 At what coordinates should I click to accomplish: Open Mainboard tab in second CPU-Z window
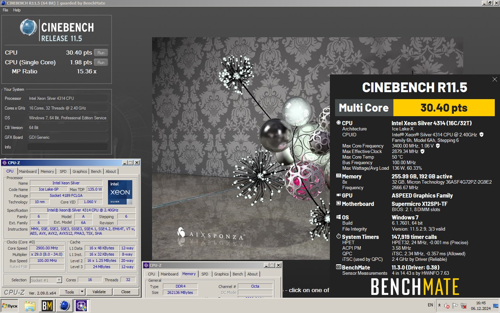[x=169, y=274]
